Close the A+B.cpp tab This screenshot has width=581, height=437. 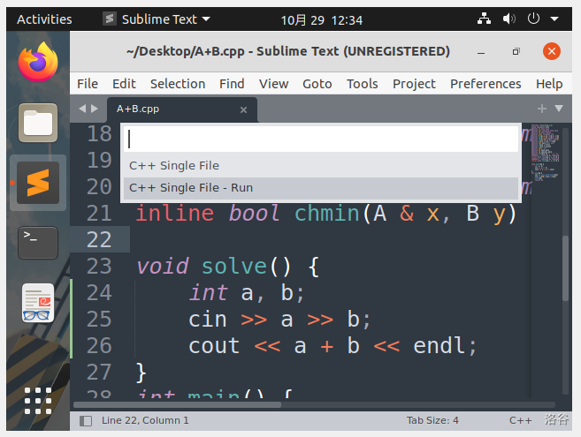(x=244, y=109)
